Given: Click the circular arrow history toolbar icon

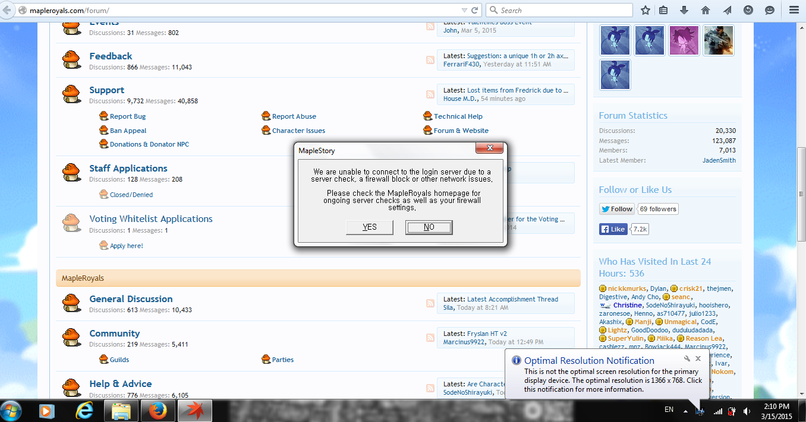Looking at the screenshot, I should (x=748, y=10).
